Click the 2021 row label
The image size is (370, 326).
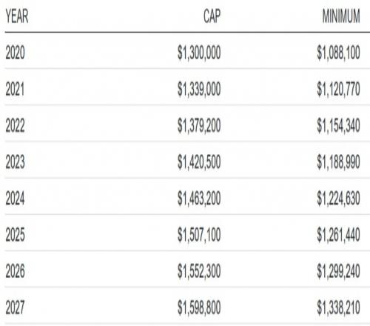[15, 89]
